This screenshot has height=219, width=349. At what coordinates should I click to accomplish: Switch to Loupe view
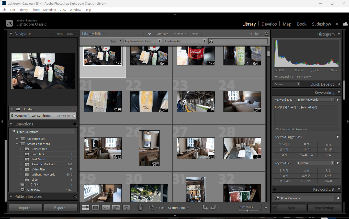pos(96,208)
